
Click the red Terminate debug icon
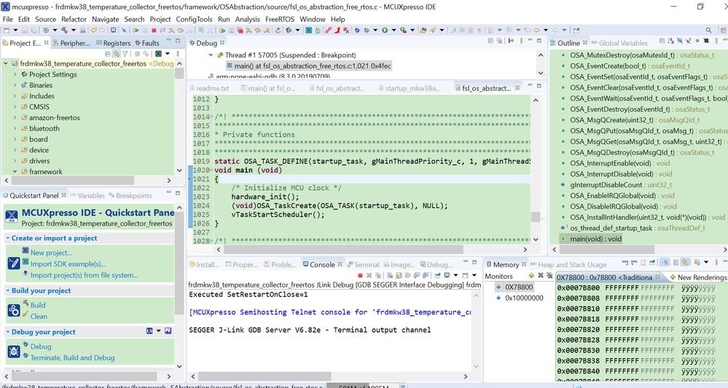[x=154, y=30]
